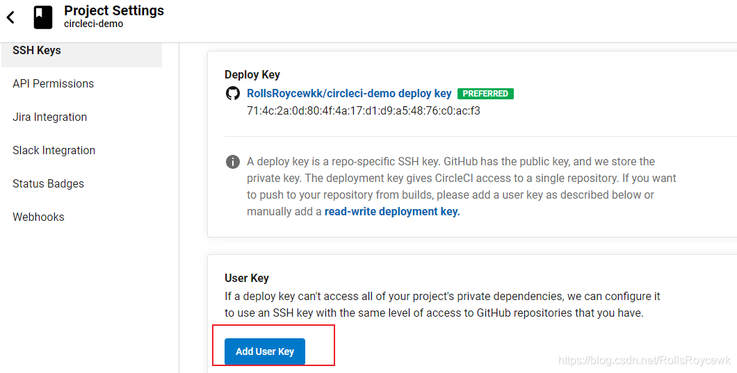Click the Project Settings title
This screenshot has height=373, width=737.
[x=114, y=10]
